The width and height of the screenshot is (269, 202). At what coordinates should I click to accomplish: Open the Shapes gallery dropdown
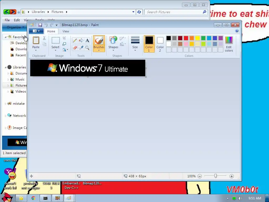[x=113, y=50]
